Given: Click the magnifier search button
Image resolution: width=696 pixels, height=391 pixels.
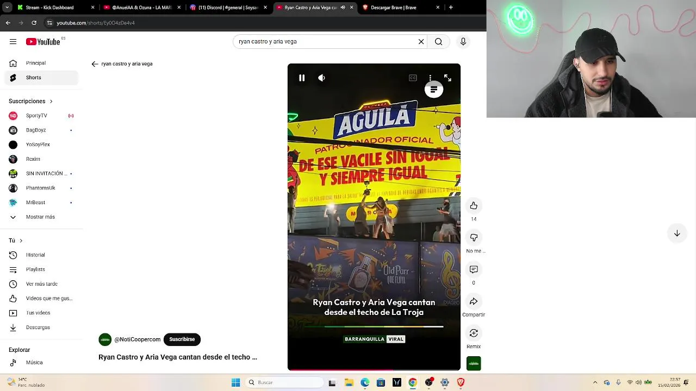Looking at the screenshot, I should [x=438, y=42].
